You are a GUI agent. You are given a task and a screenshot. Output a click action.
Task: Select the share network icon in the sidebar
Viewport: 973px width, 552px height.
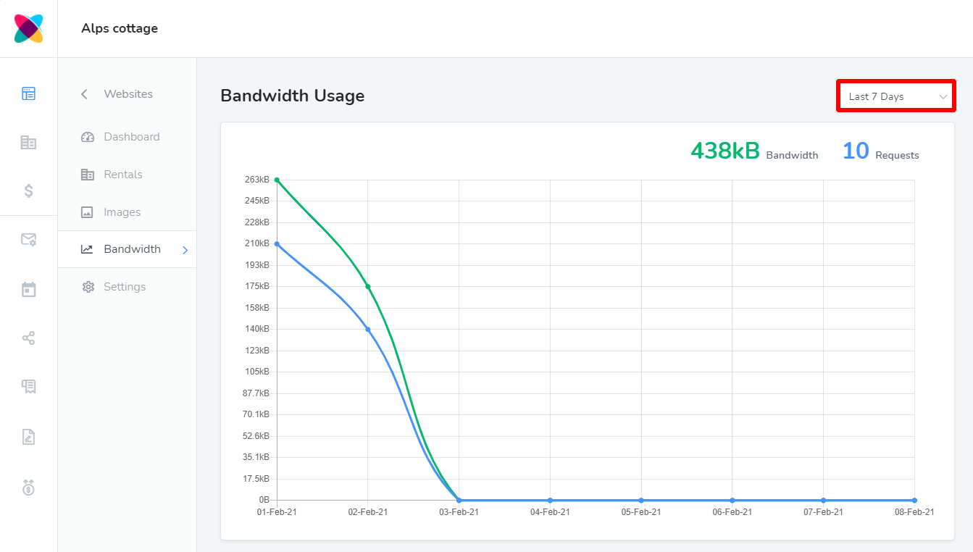point(28,338)
